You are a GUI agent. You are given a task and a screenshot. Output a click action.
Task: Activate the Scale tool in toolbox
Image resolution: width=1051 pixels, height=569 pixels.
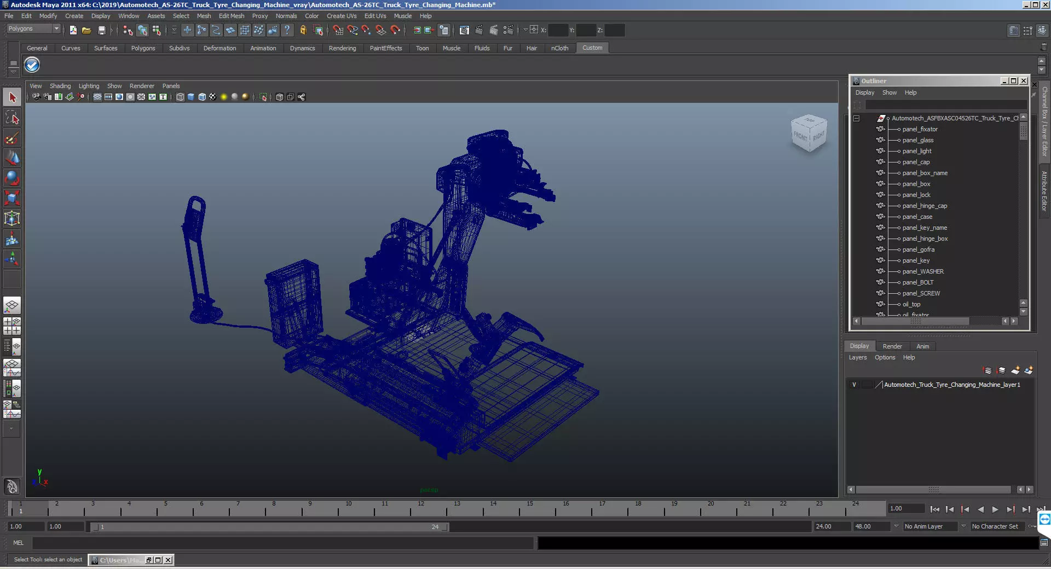coord(12,198)
